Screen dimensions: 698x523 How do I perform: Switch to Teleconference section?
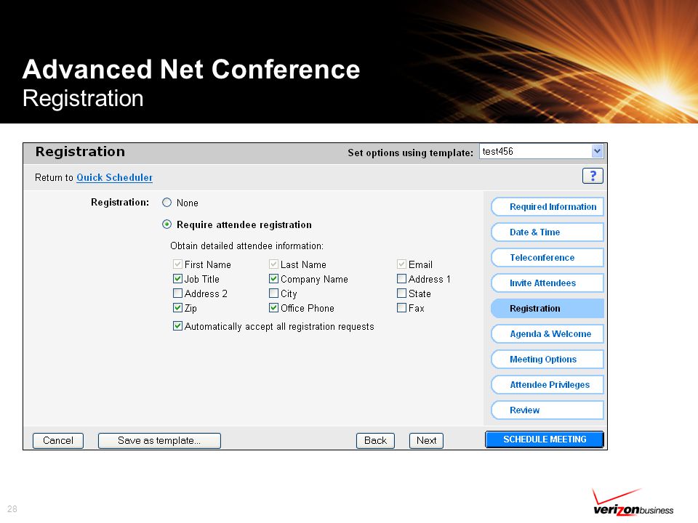(x=547, y=257)
